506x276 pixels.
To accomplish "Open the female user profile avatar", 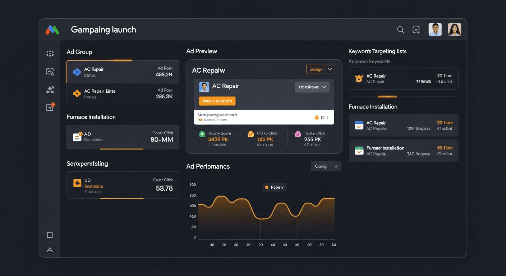I will click(x=454, y=30).
